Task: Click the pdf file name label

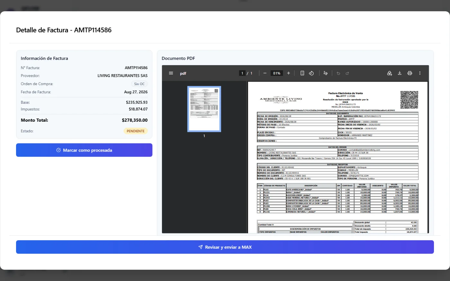Action: [x=183, y=73]
